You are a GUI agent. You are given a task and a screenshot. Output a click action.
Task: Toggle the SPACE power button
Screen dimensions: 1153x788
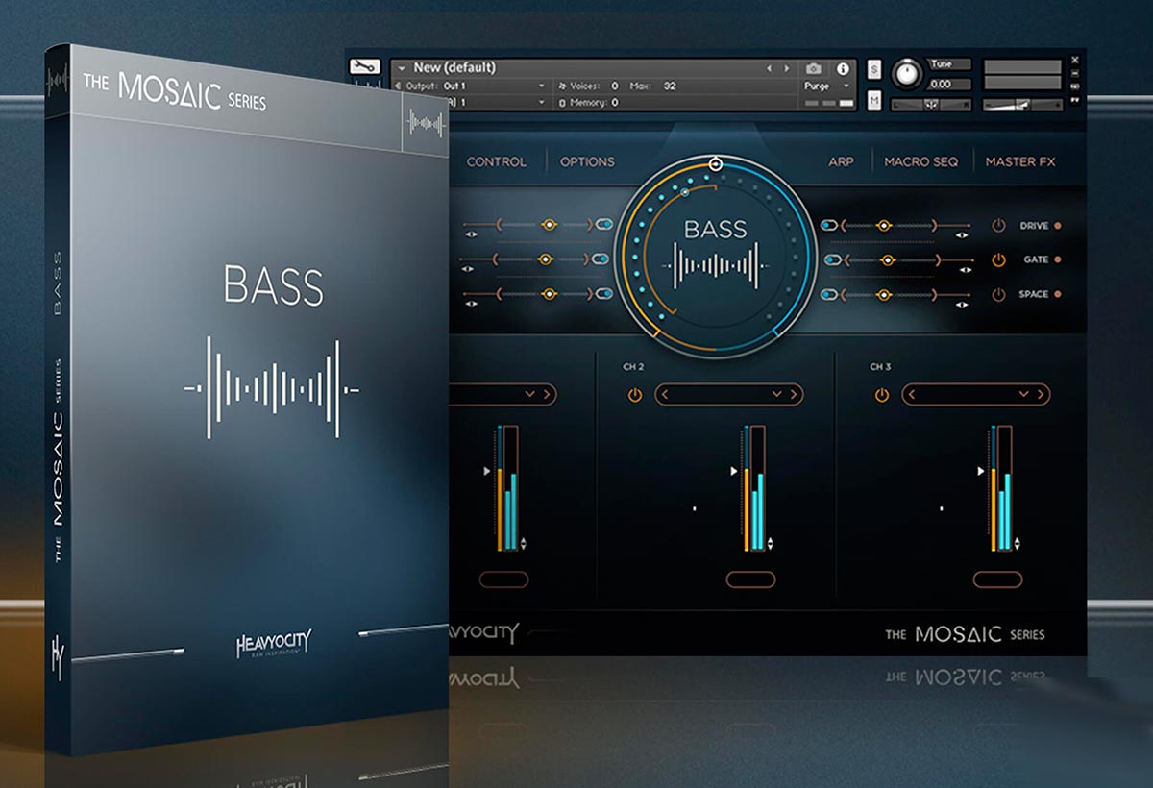999,294
